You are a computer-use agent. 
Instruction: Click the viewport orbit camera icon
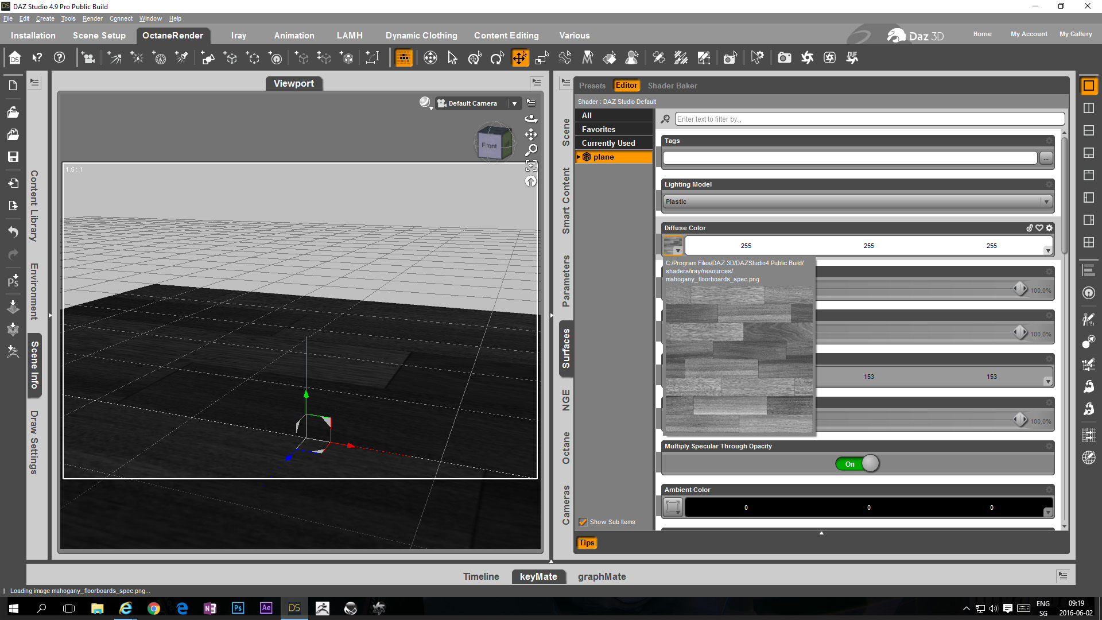pyautogui.click(x=531, y=119)
